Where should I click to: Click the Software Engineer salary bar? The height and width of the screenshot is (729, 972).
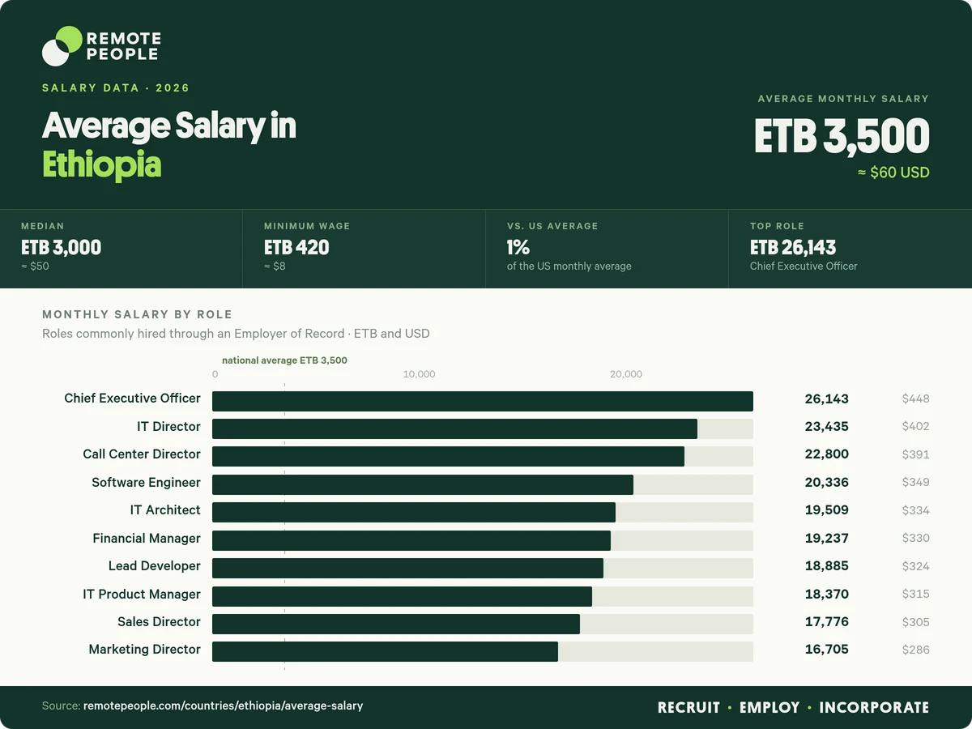(x=423, y=484)
